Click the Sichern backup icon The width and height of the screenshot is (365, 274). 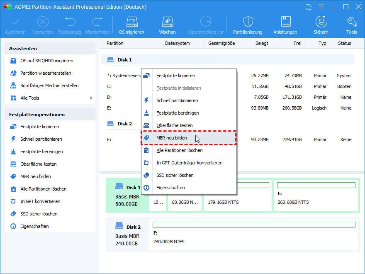pyautogui.click(x=321, y=22)
